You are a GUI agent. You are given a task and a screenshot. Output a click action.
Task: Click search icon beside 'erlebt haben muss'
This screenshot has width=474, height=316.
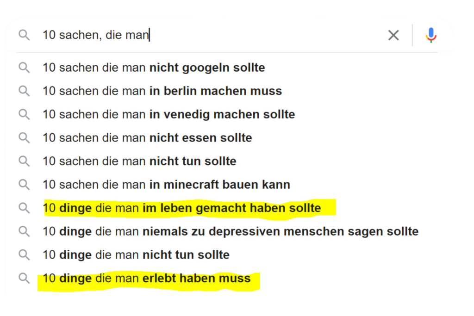point(24,278)
